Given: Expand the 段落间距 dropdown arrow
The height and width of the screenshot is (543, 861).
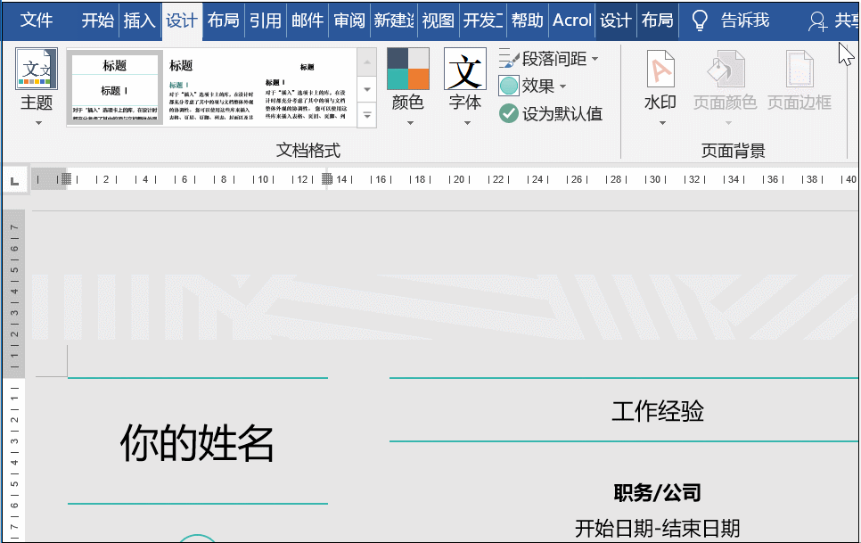Looking at the screenshot, I should [x=595, y=58].
